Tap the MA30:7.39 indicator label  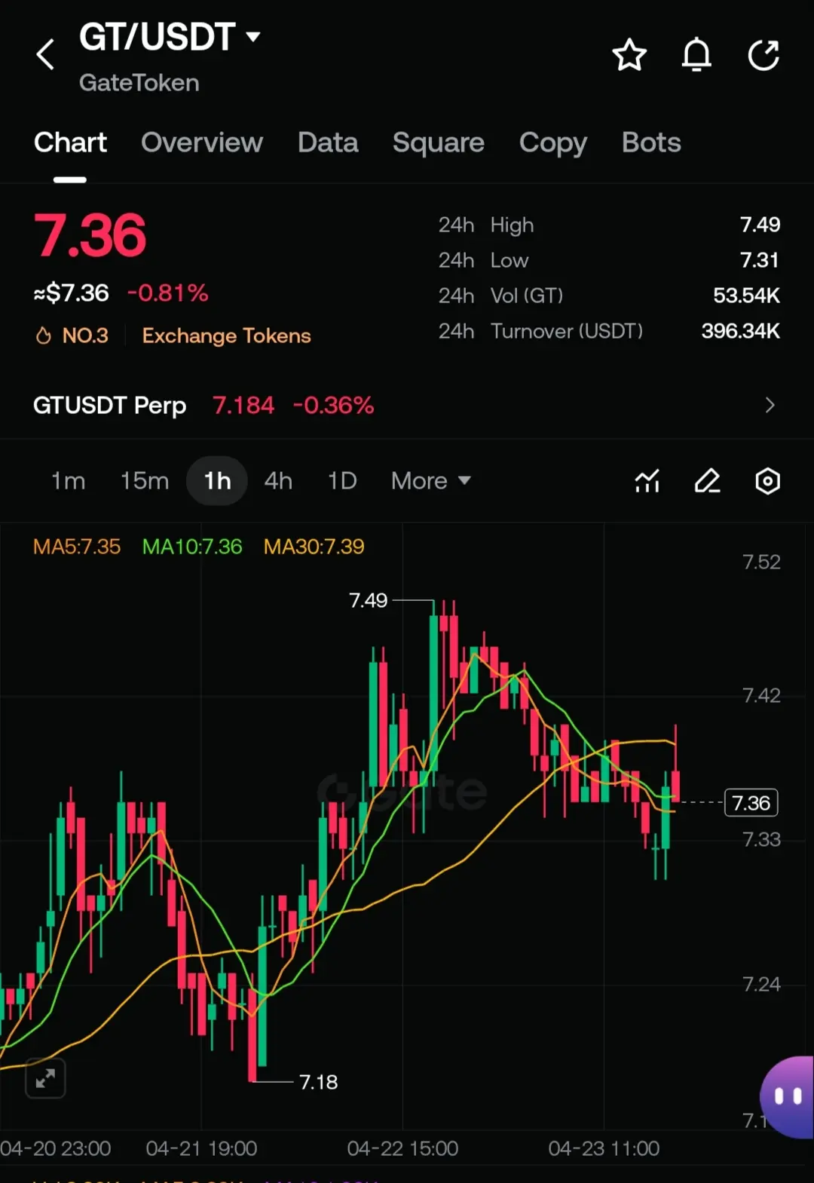(x=314, y=547)
